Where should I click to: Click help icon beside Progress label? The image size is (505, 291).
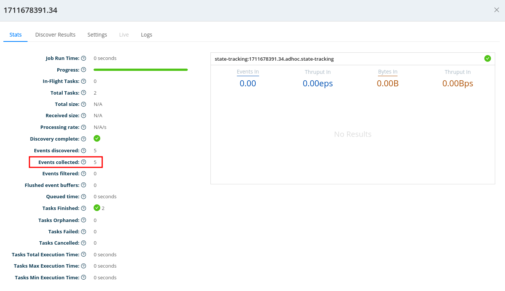(84, 70)
